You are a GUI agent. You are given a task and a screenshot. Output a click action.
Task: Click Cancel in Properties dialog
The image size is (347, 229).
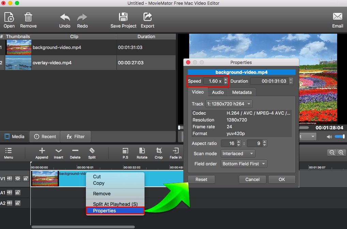252,179
